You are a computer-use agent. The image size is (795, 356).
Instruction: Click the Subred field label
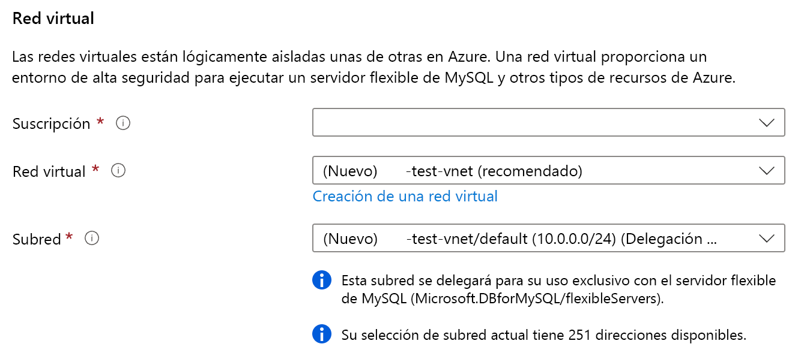click(x=37, y=239)
